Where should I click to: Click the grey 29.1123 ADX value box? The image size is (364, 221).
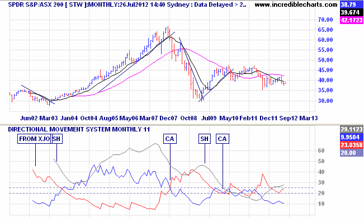tap(352, 129)
